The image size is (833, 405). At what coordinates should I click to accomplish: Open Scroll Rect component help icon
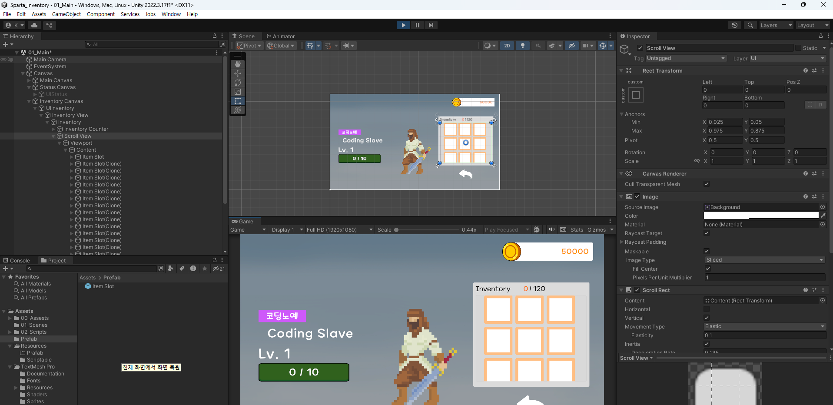[x=806, y=290]
